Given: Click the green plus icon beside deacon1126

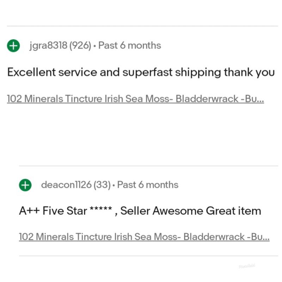Looking at the screenshot, I should point(25,185).
